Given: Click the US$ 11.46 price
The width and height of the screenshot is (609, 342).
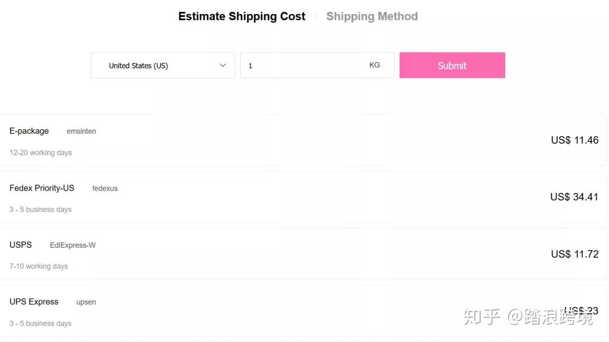Looking at the screenshot, I should (575, 140).
